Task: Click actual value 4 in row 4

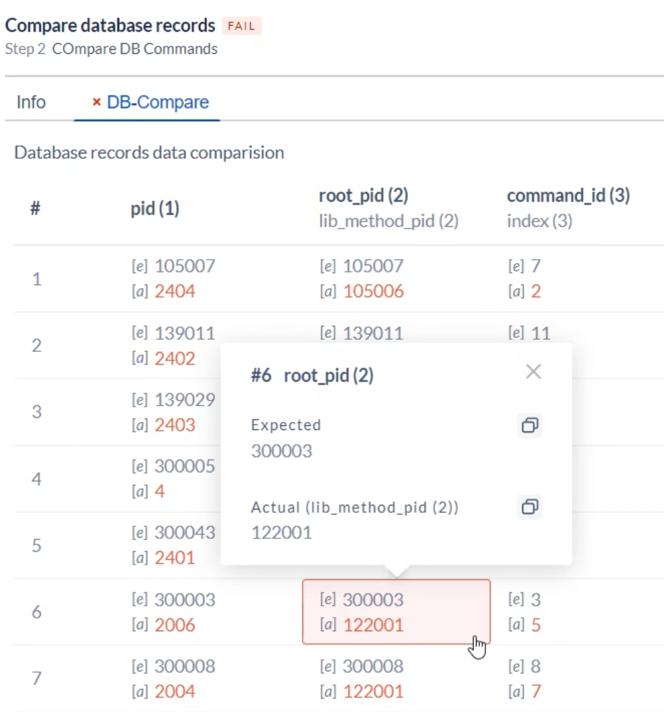Action: [x=161, y=491]
